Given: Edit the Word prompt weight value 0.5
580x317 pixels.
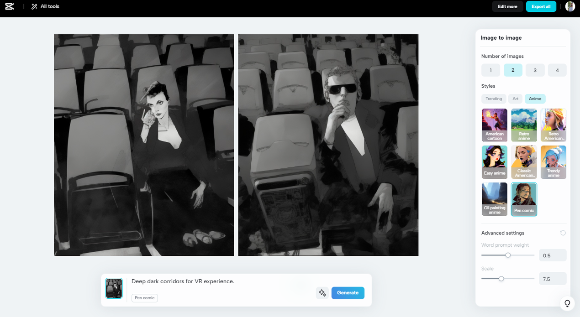Looking at the screenshot, I should click(x=553, y=255).
